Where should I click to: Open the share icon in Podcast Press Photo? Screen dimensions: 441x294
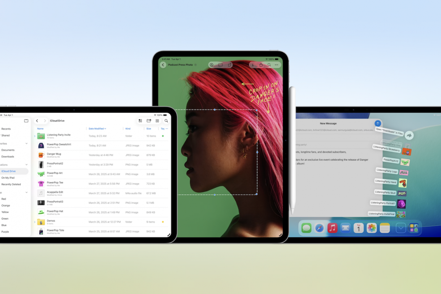[x=261, y=65]
